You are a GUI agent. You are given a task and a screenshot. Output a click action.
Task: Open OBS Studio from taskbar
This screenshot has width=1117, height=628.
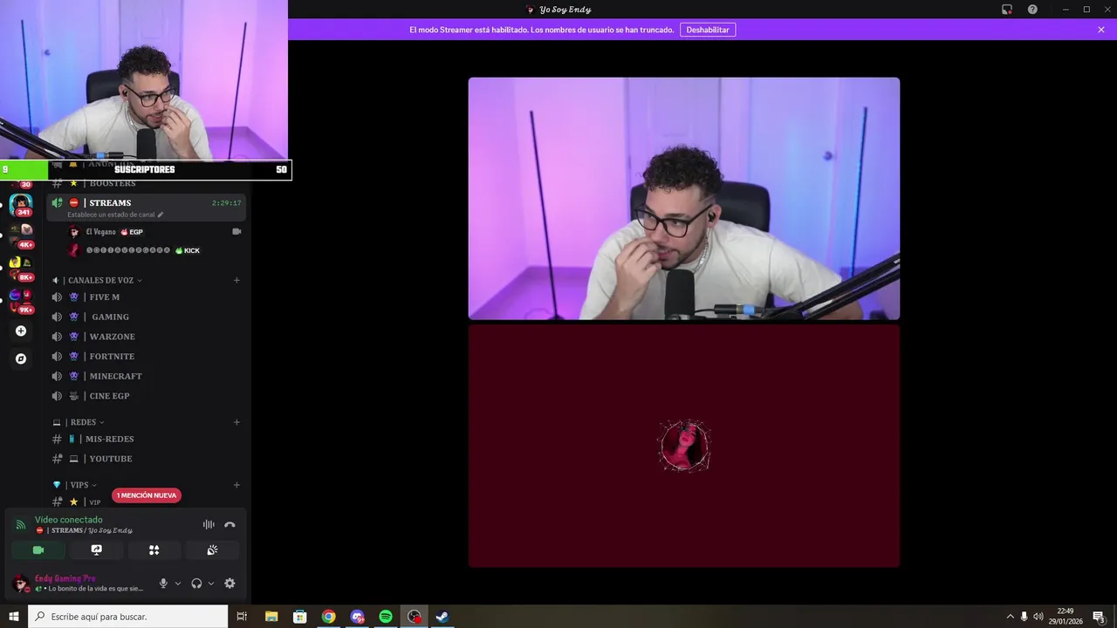coord(415,617)
